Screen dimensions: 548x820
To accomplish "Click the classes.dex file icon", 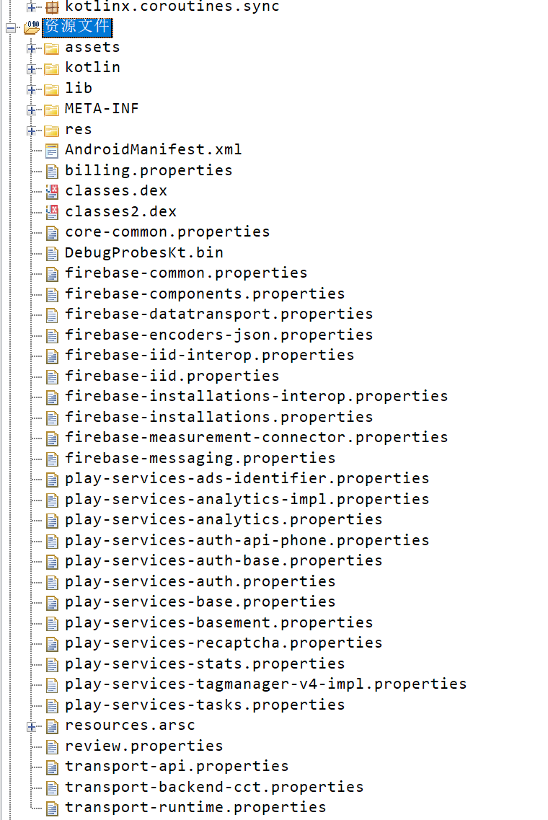I will pyautogui.click(x=52, y=192).
